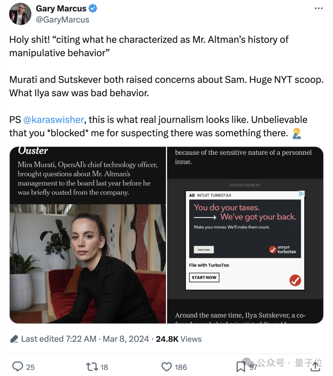Screen dimensions: 333x376
Task: Click the blue verified badge
Action: pos(93,8)
